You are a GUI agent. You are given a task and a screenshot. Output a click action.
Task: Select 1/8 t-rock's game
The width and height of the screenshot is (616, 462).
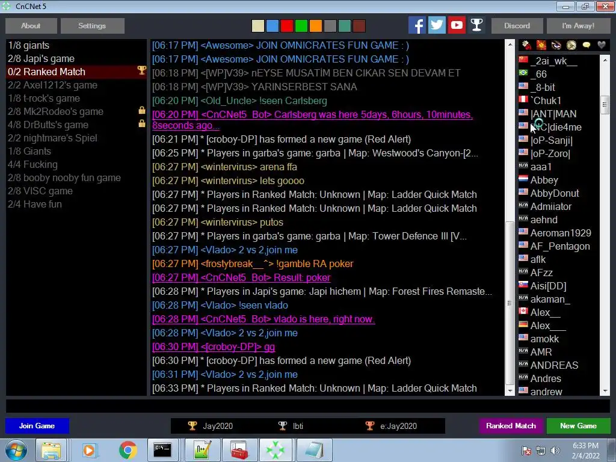point(76,98)
